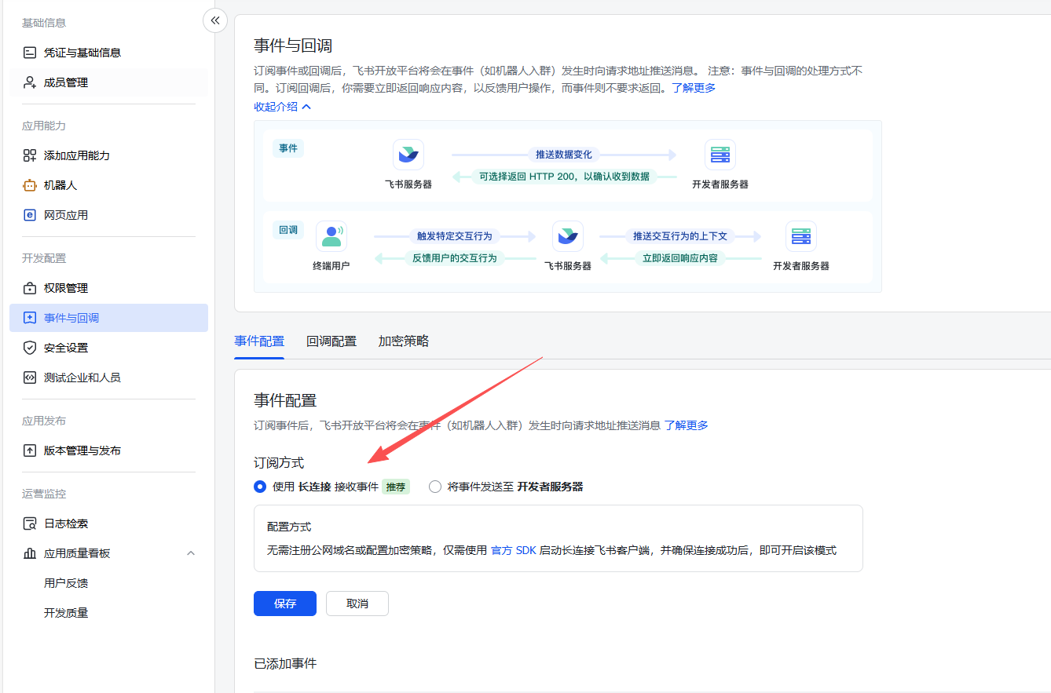Viewport: 1051px width, 693px height.
Task: Select 使用长连接接收事件 radio option
Action: coord(260,487)
